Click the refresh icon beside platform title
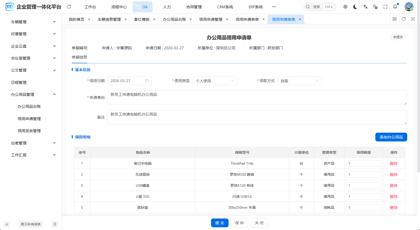This screenshot has width=420, height=230. (x=69, y=7)
